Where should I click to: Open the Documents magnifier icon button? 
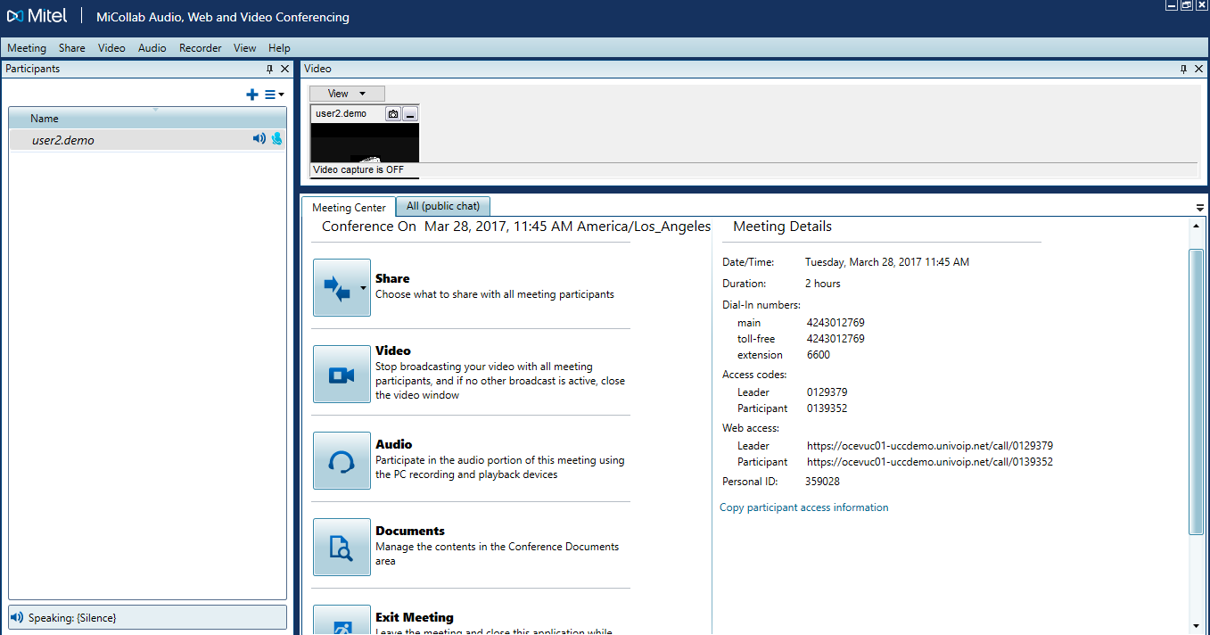click(342, 548)
